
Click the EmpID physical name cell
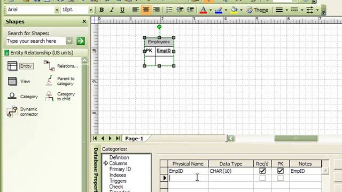[x=188, y=171]
